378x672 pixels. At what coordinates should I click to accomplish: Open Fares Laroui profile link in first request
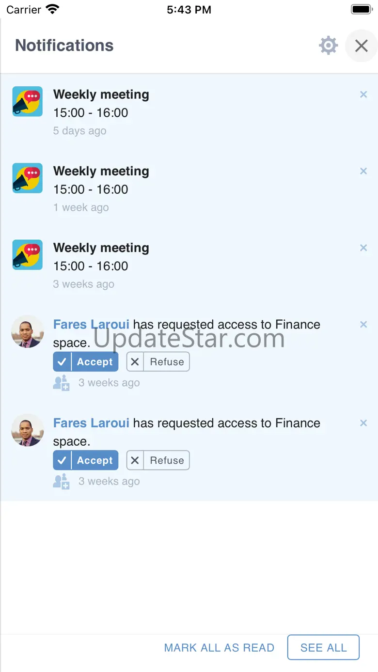tap(91, 325)
